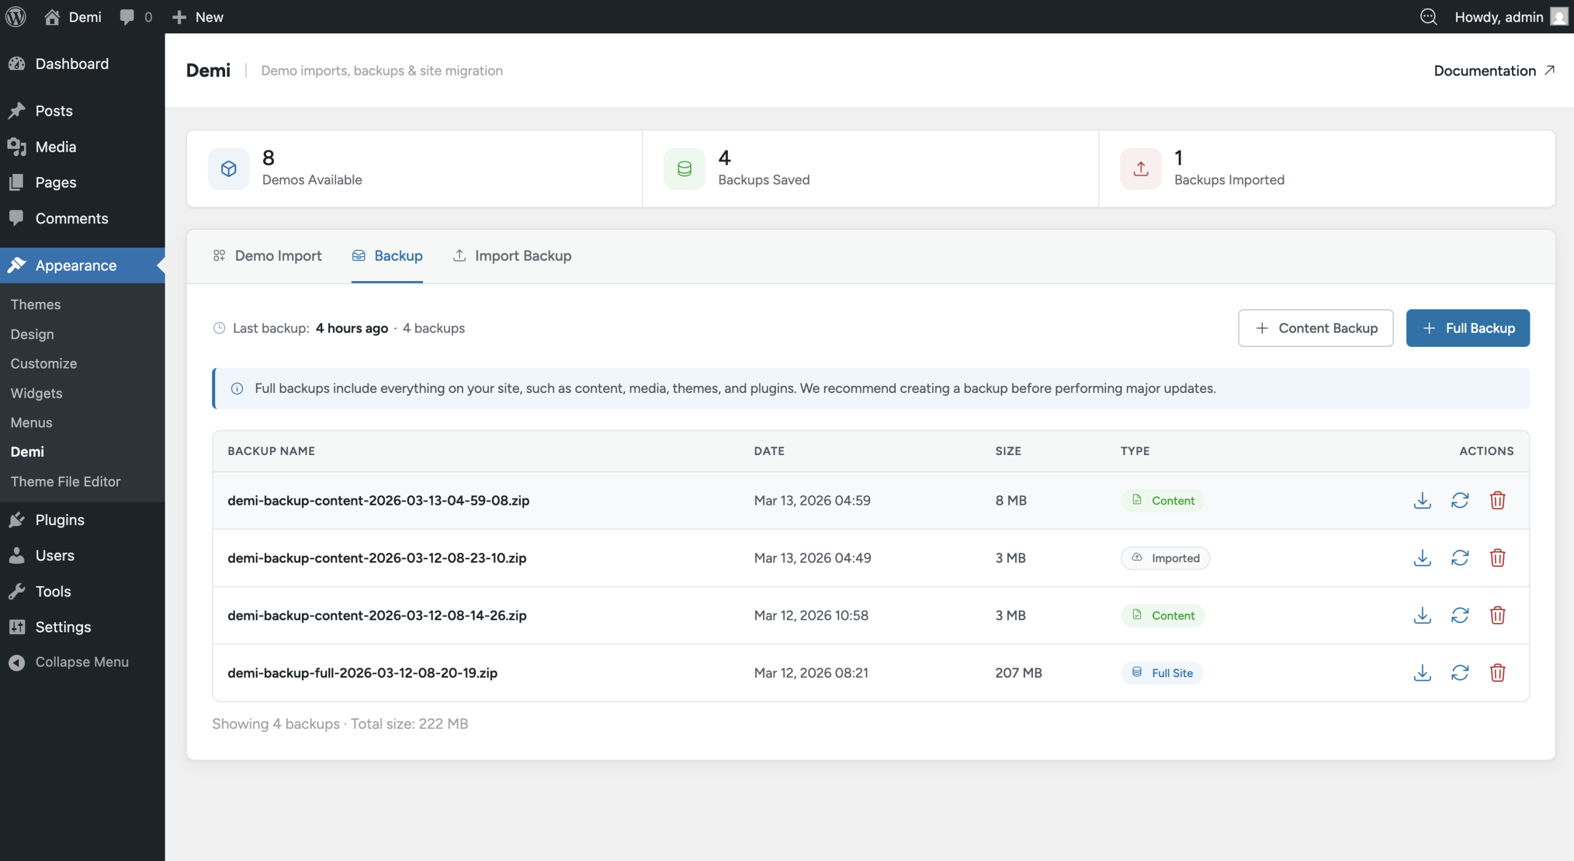Open Theme File Editor submenu item

point(65,482)
